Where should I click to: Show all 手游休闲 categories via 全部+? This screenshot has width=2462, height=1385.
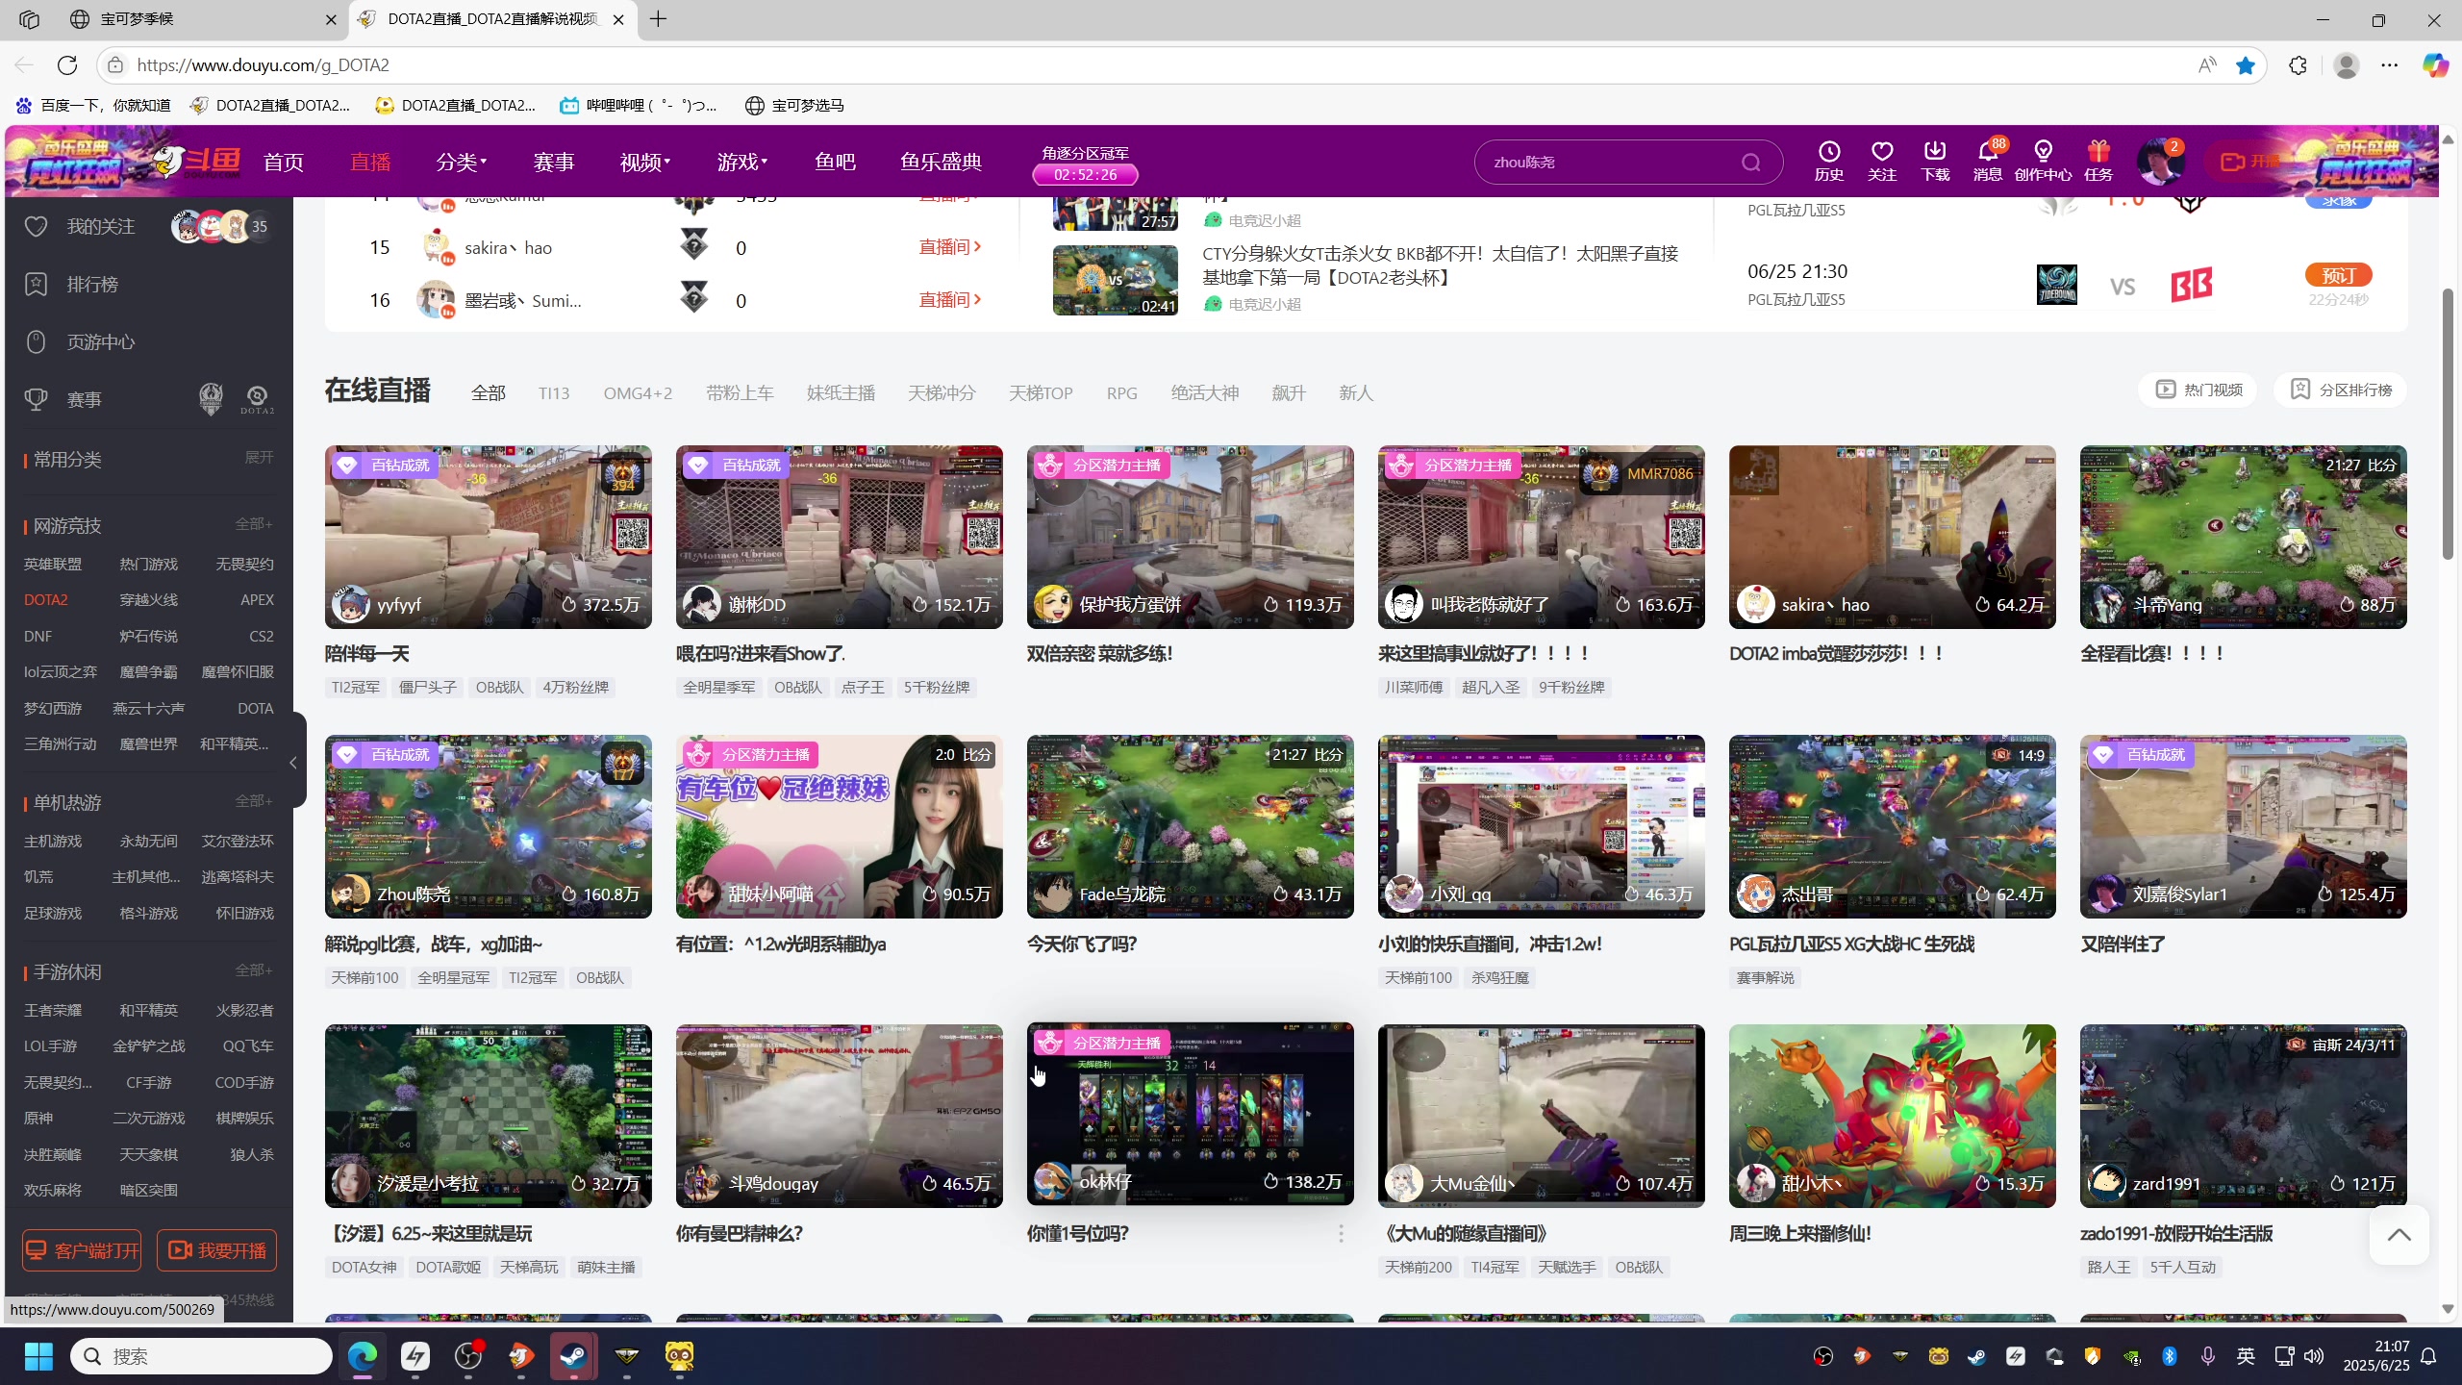coord(254,970)
